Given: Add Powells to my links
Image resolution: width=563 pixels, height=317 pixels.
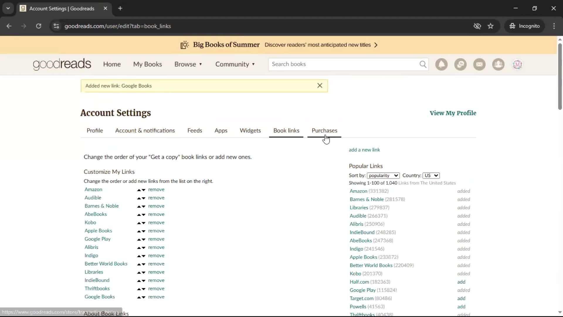Looking at the screenshot, I should (461, 306).
